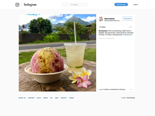This screenshot has height=116, width=155.
Task: Click Log in at top right
Action: click(135, 5)
